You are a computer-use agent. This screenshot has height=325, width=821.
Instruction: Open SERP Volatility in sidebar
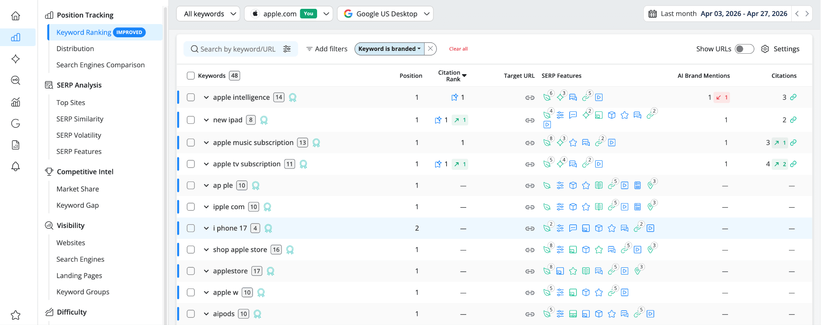coord(79,135)
